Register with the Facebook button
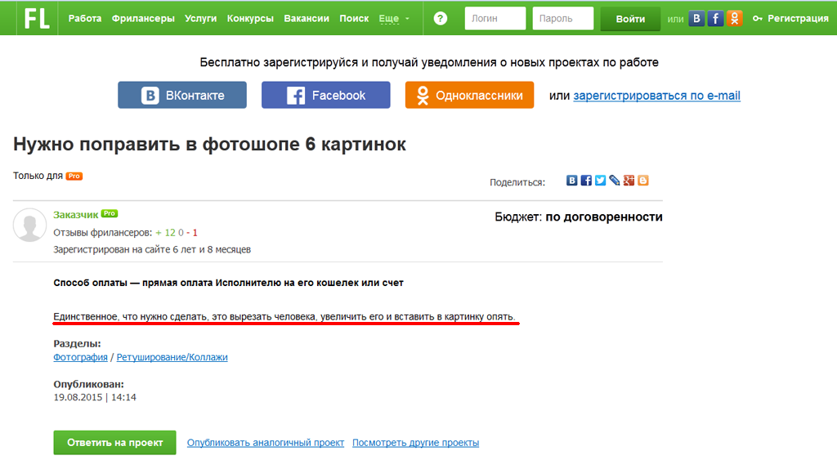The image size is (837, 469). click(325, 95)
